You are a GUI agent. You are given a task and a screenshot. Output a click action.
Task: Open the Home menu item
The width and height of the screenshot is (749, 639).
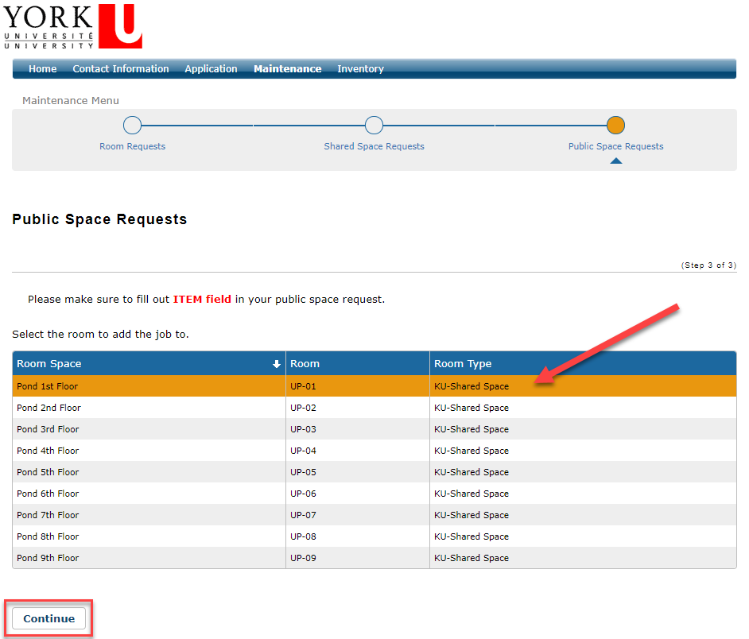42,69
